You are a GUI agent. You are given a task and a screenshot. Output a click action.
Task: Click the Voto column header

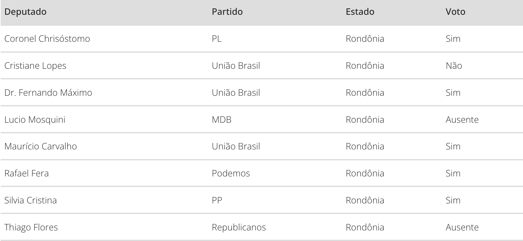tap(455, 12)
